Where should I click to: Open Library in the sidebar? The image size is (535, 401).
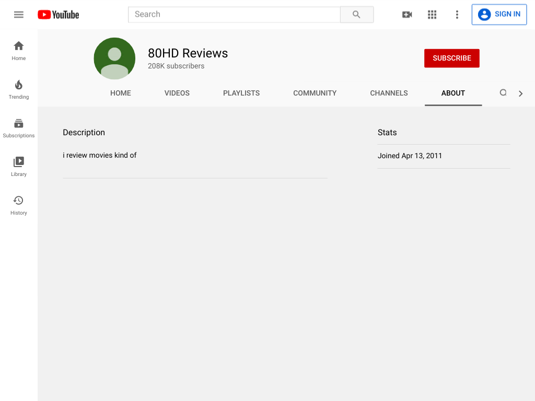pyautogui.click(x=19, y=167)
